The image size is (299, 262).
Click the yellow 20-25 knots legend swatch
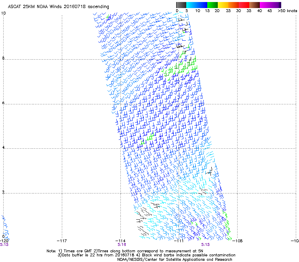click(x=223, y=5)
